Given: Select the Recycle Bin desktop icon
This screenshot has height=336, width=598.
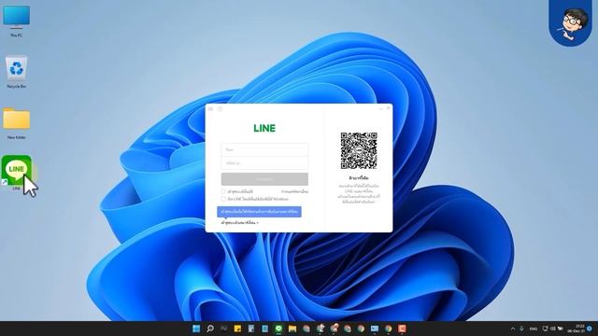Looking at the screenshot, I should (17, 72).
